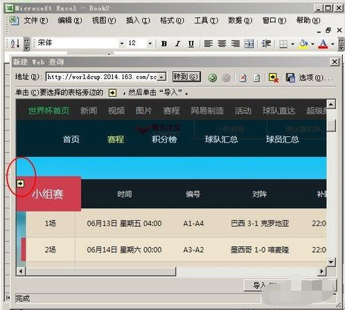This screenshot has width=345, height=310.
Task: Open the 文件(F) menu
Action: click(x=36, y=21)
